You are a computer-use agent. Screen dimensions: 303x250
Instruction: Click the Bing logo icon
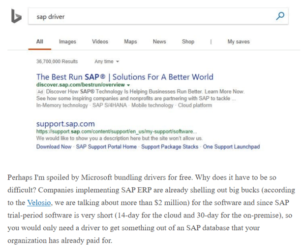click(16, 16)
